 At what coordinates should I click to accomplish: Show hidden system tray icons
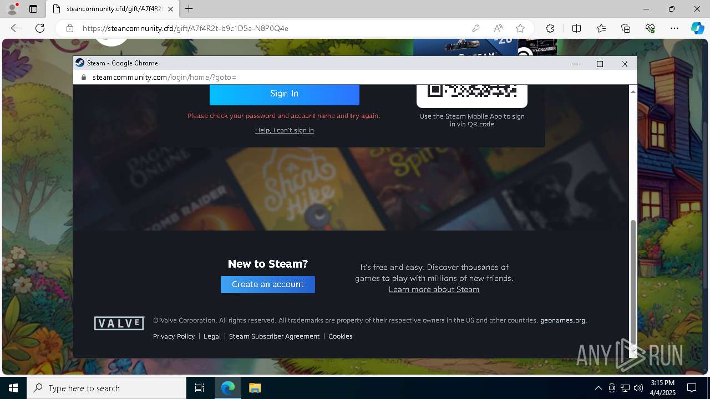(x=598, y=388)
